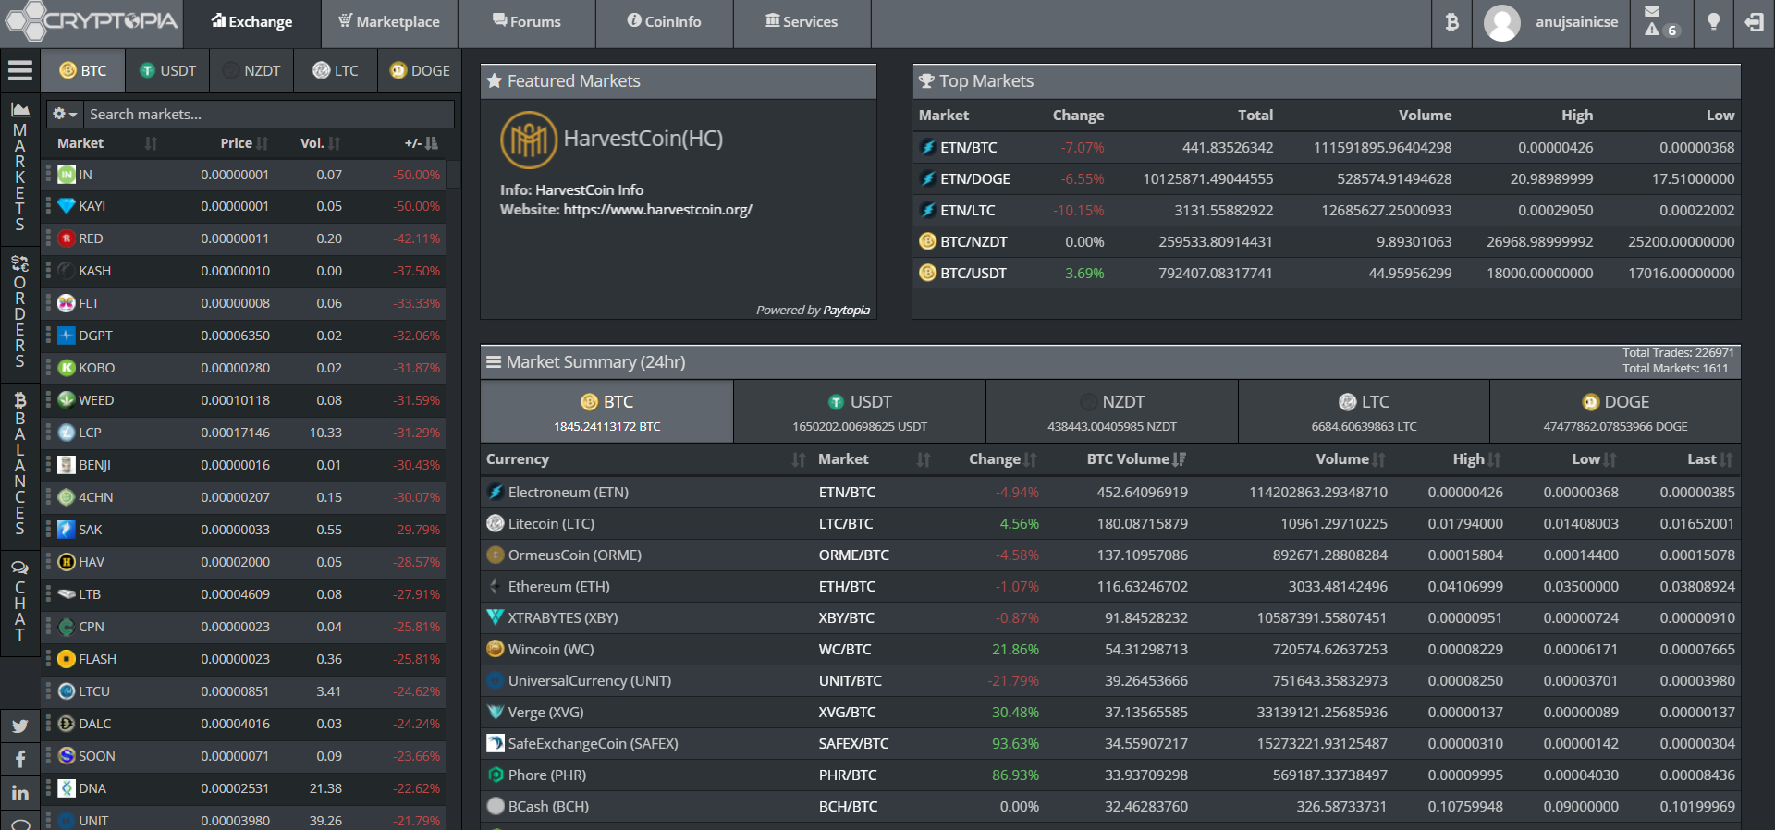The width and height of the screenshot is (1775, 830).
Task: Open the Marketplace nav tab
Action: [x=389, y=22]
